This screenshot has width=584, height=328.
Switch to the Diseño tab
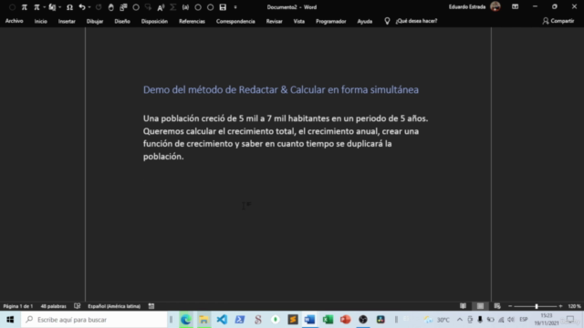pos(122,21)
